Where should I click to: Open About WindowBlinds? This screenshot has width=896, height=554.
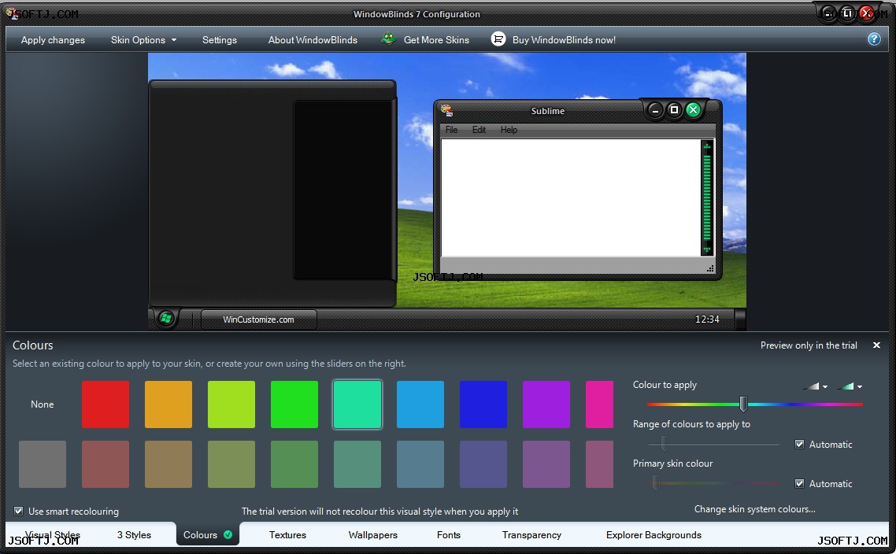click(x=313, y=40)
